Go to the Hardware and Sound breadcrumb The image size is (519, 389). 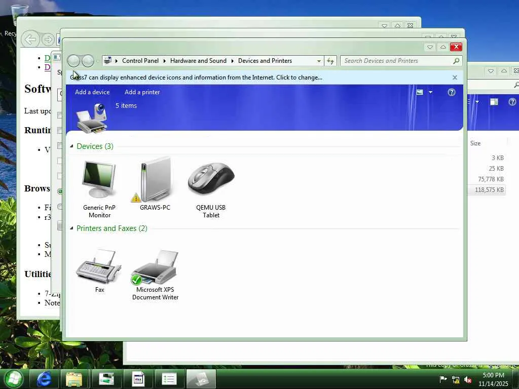coord(198,61)
